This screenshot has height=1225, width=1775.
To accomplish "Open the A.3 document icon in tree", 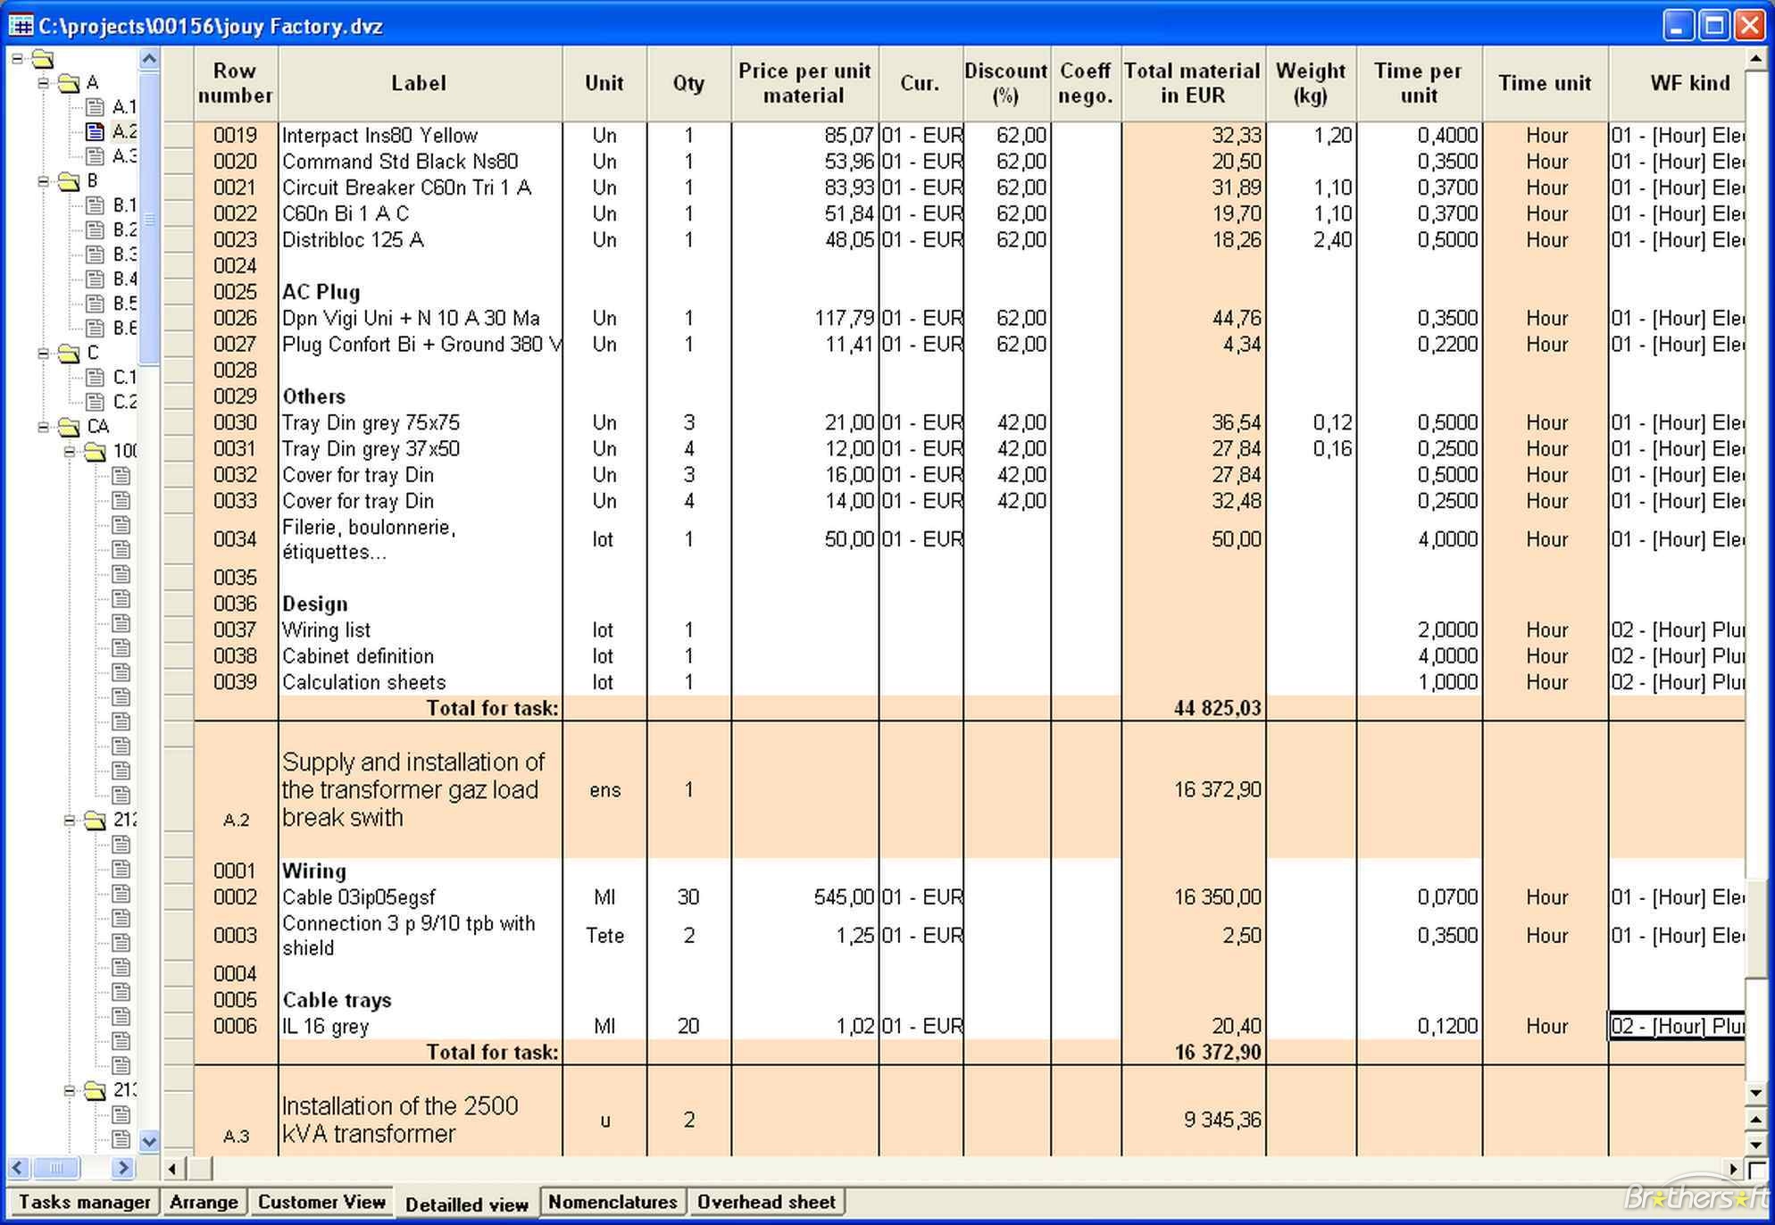I will point(95,156).
